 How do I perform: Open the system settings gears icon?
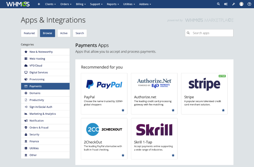pyautogui.click(x=226, y=4)
